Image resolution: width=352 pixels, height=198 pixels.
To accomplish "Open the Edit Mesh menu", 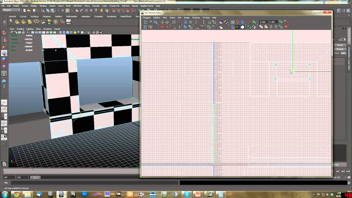I will tap(77, 6).
